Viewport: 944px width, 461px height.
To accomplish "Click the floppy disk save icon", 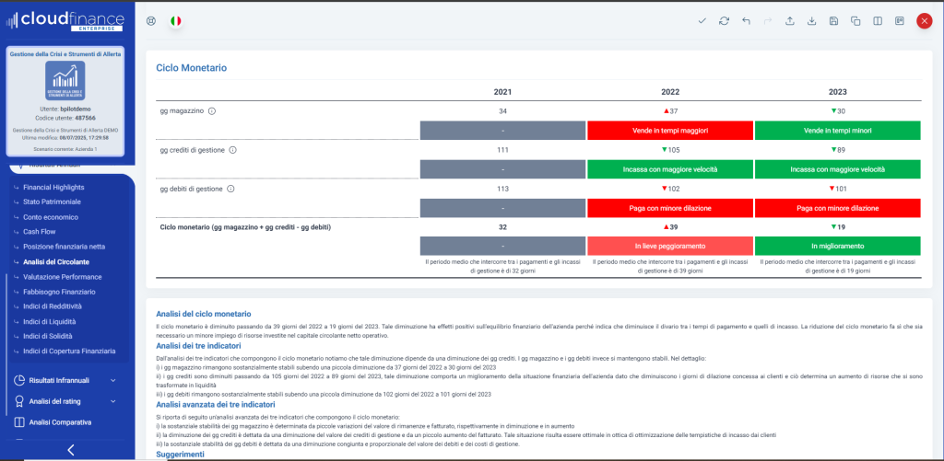I will click(833, 21).
